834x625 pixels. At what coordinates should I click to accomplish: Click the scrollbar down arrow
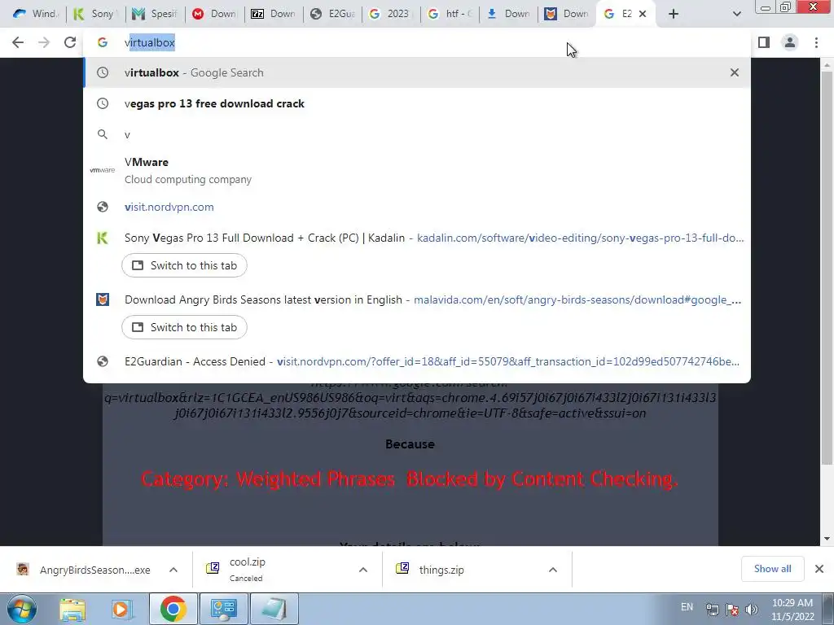[827, 539]
